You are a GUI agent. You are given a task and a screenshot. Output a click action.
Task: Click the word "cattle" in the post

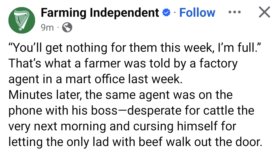219,110
